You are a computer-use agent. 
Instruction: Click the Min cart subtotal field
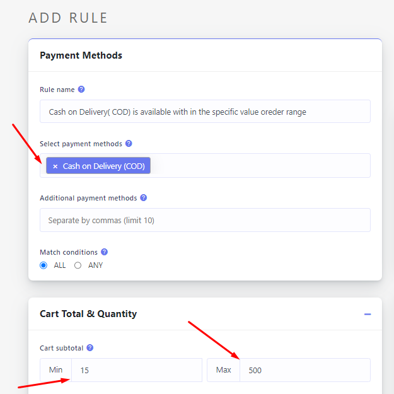(136, 370)
